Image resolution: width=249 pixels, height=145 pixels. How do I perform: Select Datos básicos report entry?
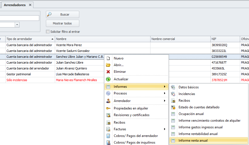[208, 87]
